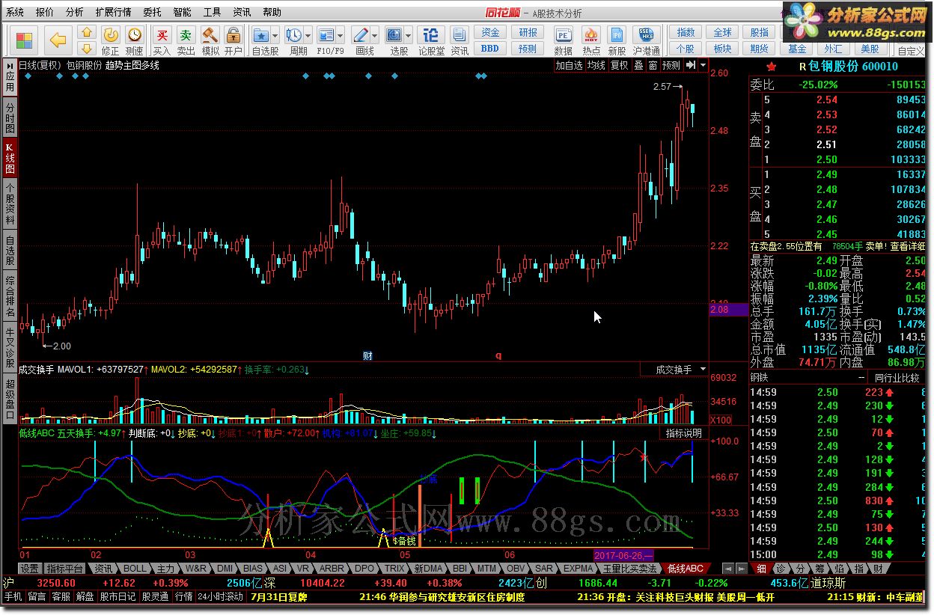Click the 24小时滚动 news ticker tab
The height and width of the screenshot is (615, 934).
coord(220,597)
